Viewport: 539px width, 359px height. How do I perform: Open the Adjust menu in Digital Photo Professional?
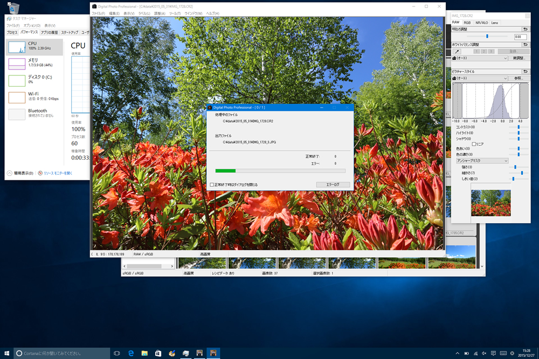160,13
